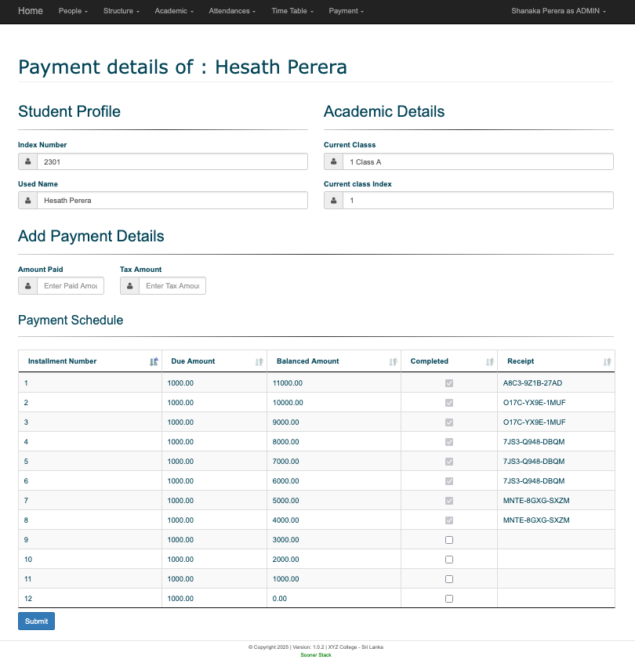Tick the Completed checkbox for installment 10
Viewport: 635px width, 663px height.
pos(449,560)
